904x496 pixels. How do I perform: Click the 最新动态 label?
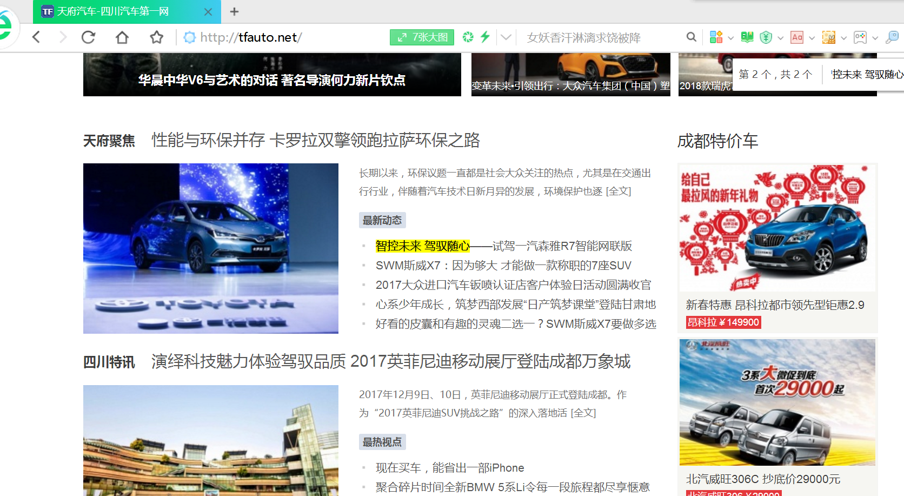382,220
